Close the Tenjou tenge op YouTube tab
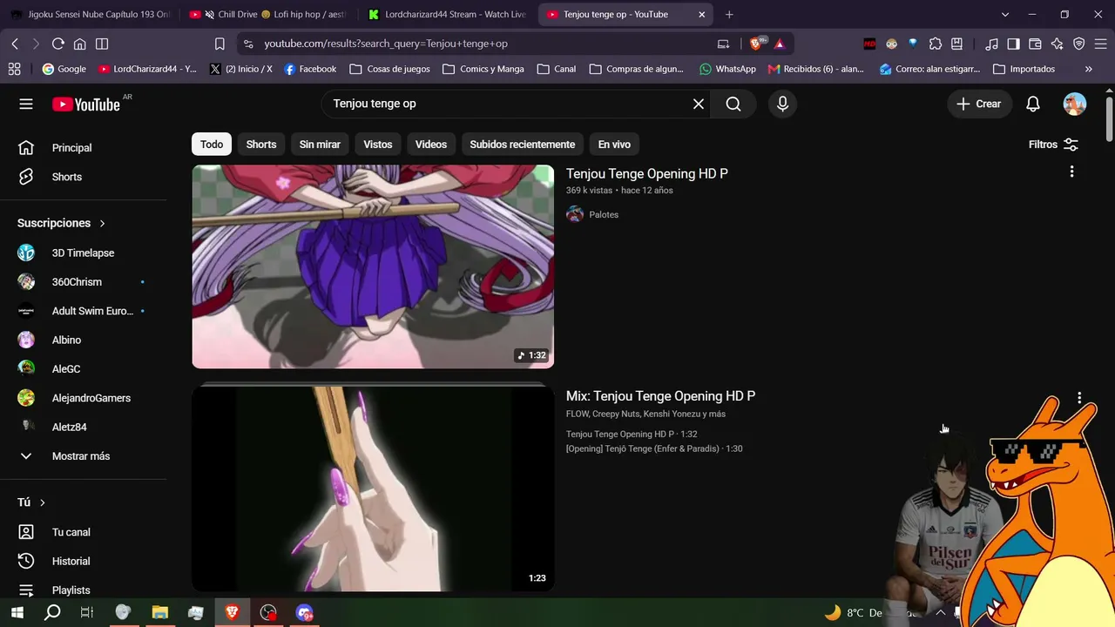The height and width of the screenshot is (627, 1115). (x=702, y=14)
